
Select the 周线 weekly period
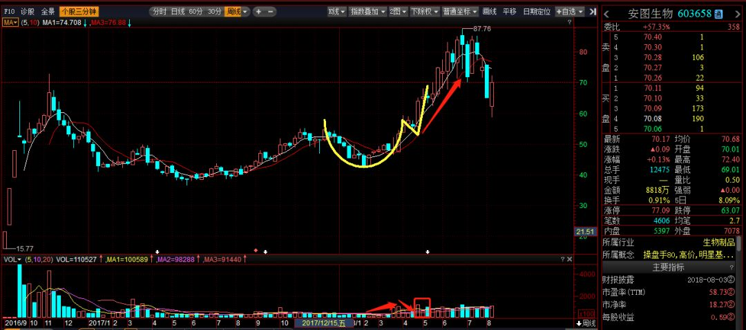(x=233, y=12)
